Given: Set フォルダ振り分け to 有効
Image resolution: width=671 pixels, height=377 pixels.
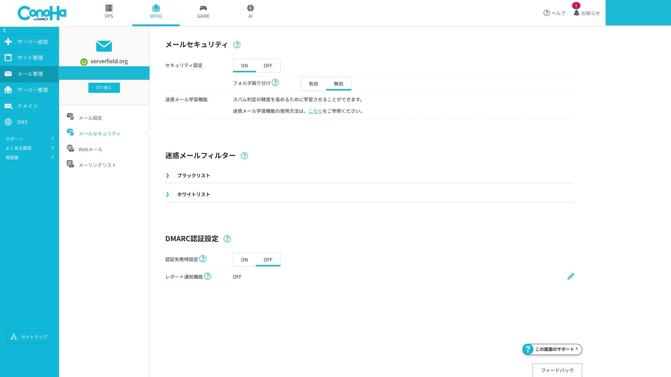Looking at the screenshot, I should 313,84.
